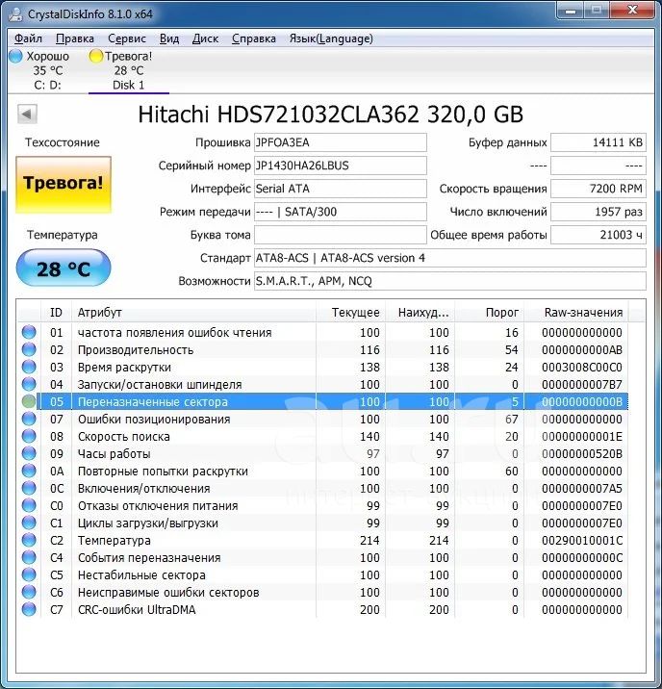Click the Стандарт field ATA8-ACS

pos(449,258)
